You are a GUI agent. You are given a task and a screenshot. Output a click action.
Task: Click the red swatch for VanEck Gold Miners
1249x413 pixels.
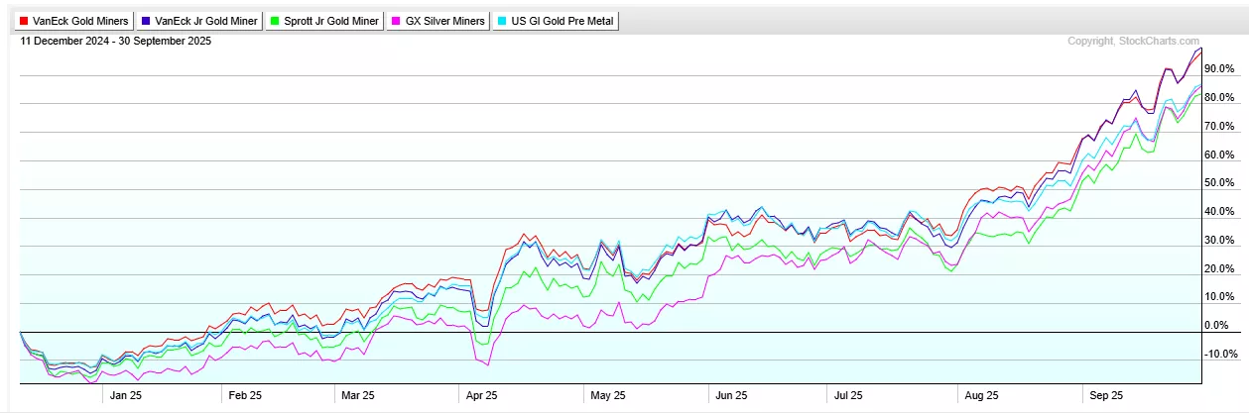24,21
